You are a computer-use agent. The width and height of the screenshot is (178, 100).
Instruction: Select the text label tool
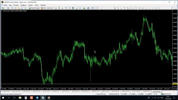pos(125,8)
